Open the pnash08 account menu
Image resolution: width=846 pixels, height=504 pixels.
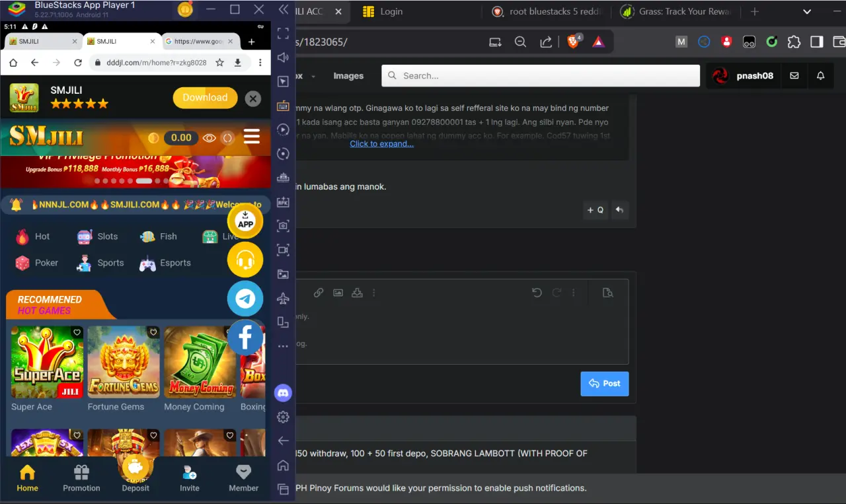coord(744,76)
